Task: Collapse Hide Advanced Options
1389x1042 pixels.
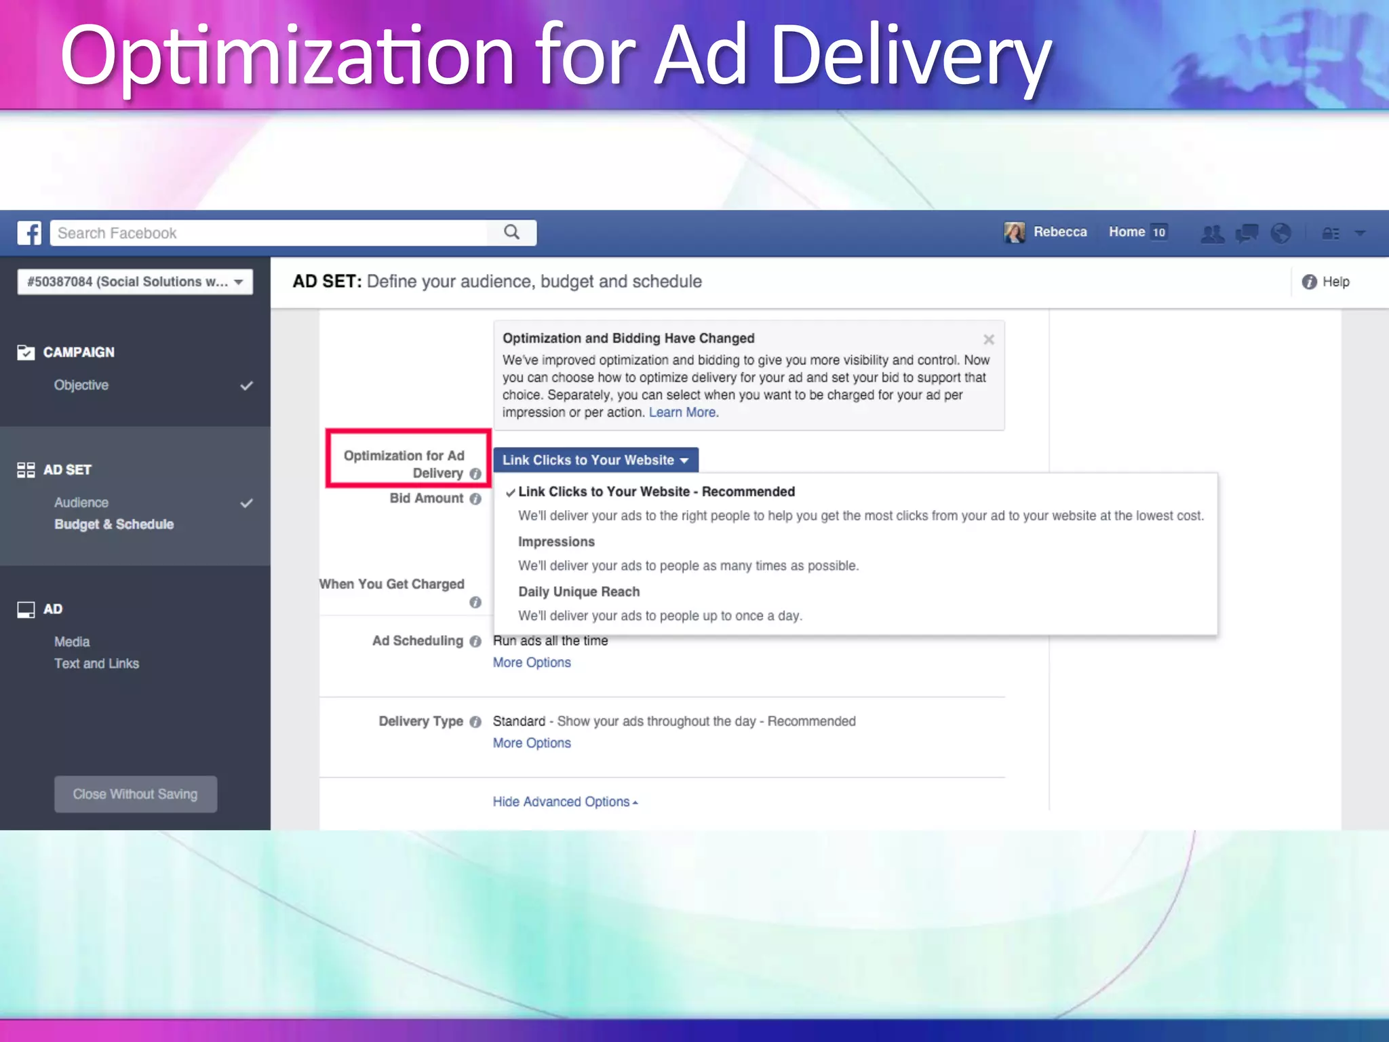Action: (x=565, y=802)
